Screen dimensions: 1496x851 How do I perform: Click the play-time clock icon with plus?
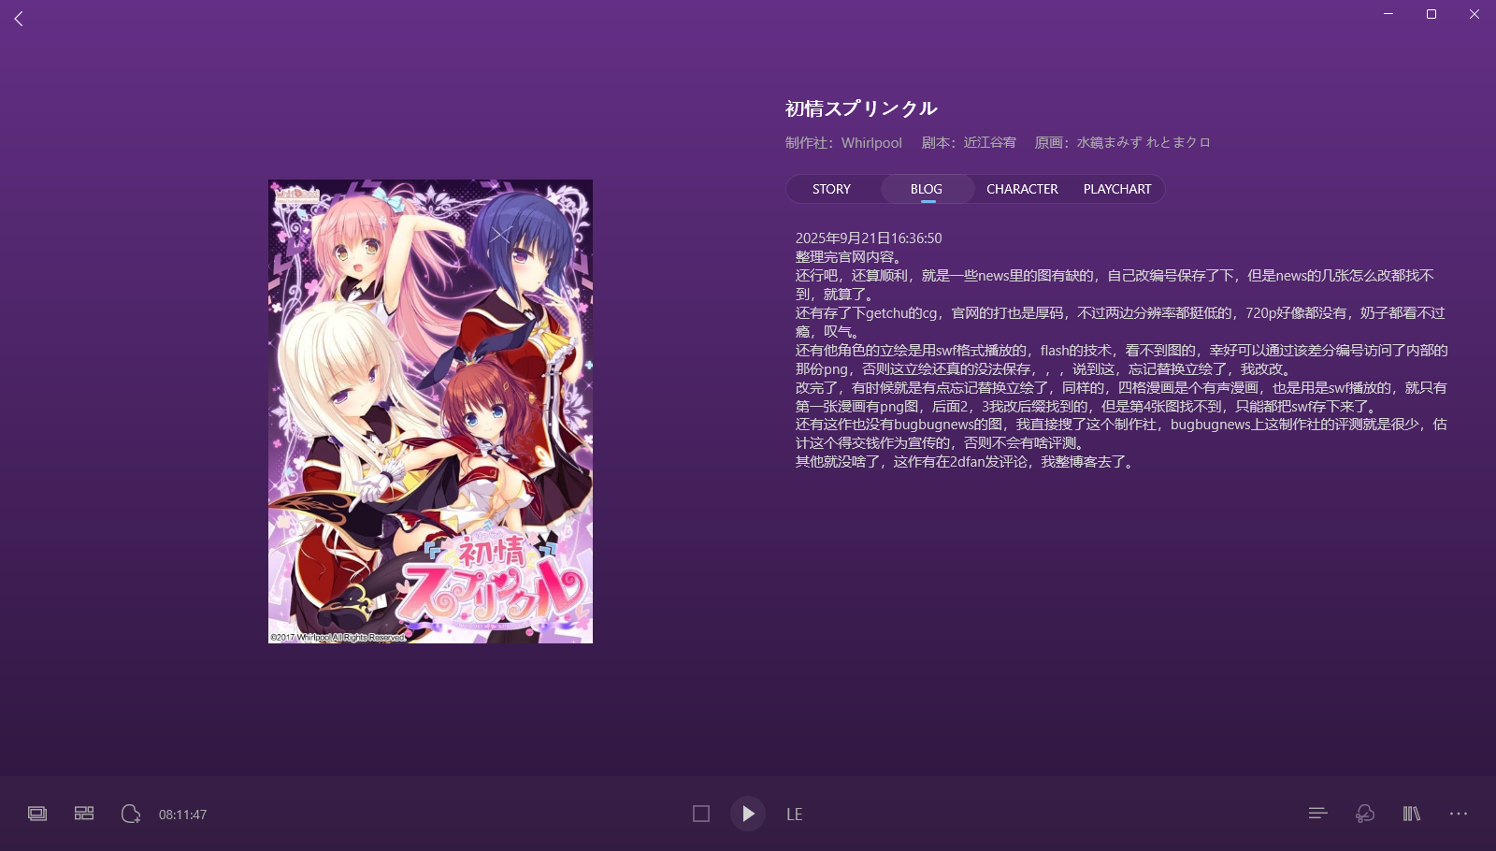pos(131,814)
